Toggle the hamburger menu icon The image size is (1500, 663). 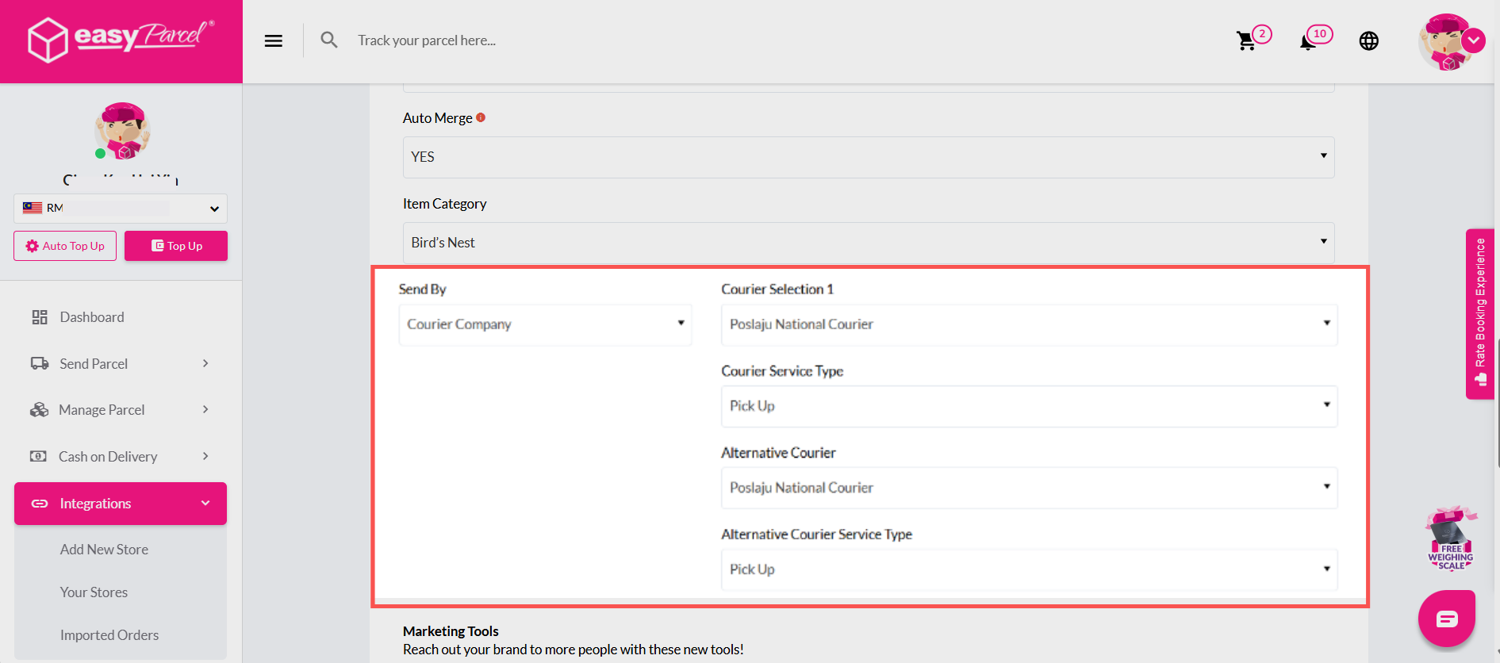coord(274,40)
